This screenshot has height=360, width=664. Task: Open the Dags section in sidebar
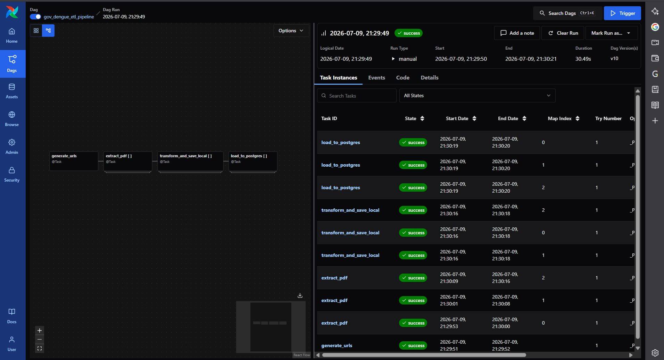click(12, 64)
